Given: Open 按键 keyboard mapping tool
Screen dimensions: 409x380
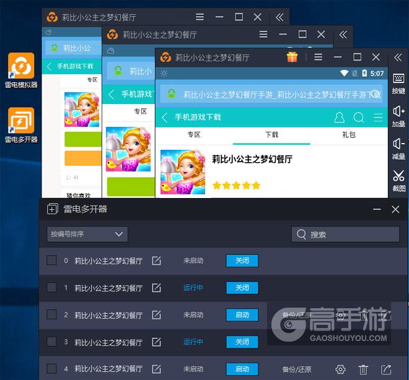Looking at the screenshot, I should pos(398,84).
